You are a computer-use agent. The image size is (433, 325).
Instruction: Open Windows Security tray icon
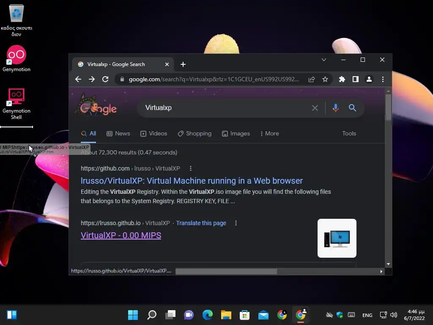pyautogui.click(x=340, y=315)
